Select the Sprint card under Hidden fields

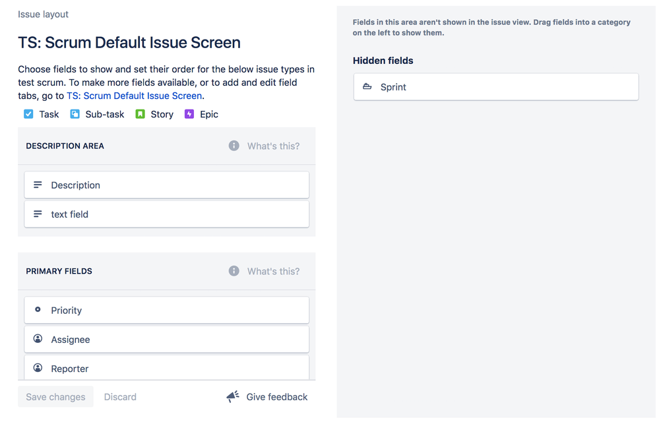[x=495, y=86]
